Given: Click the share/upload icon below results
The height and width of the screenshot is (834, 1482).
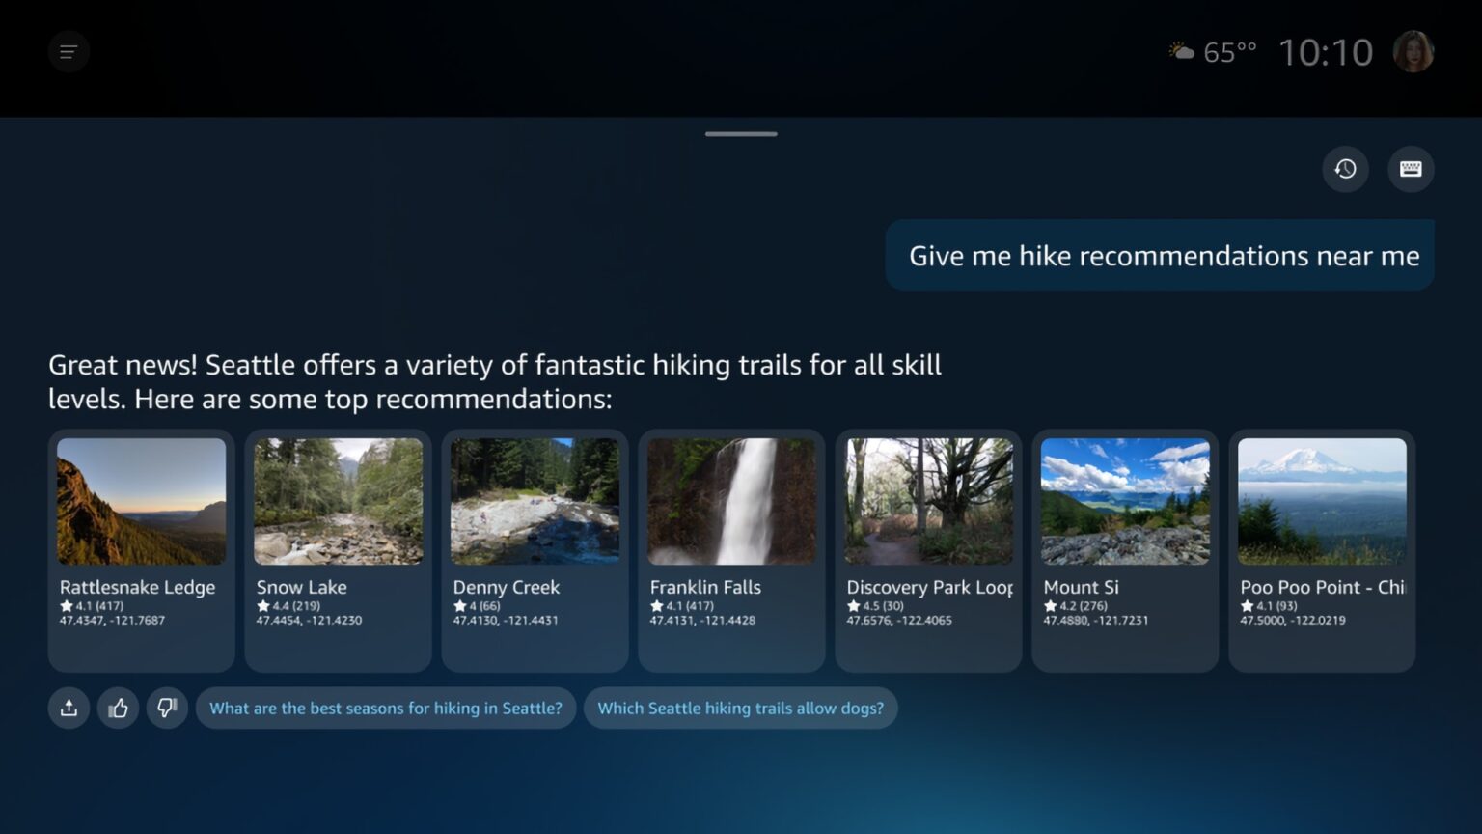Looking at the screenshot, I should (69, 709).
